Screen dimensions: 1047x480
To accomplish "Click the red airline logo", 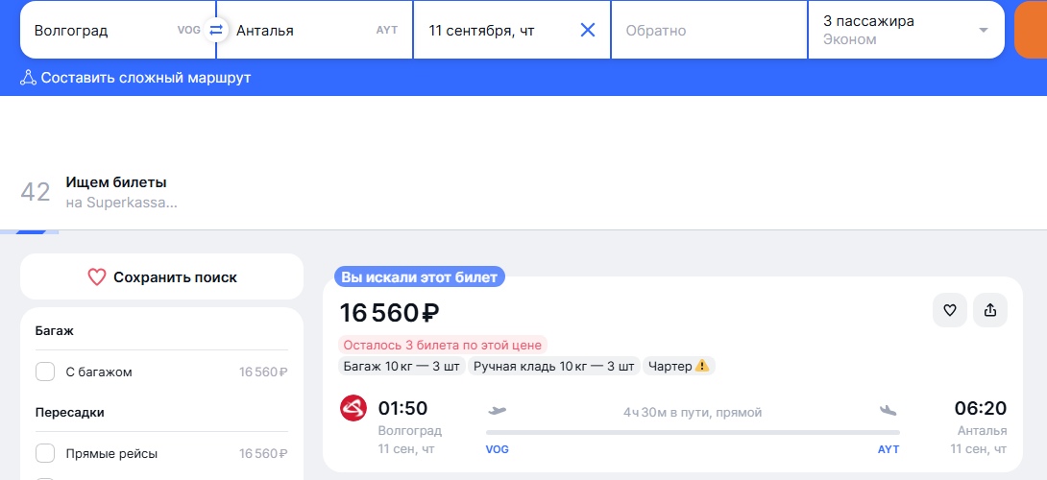I will pos(353,408).
